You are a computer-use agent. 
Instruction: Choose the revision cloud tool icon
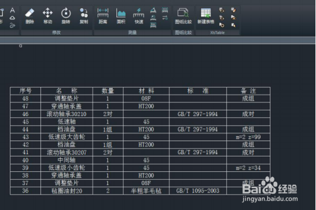(13, 18)
